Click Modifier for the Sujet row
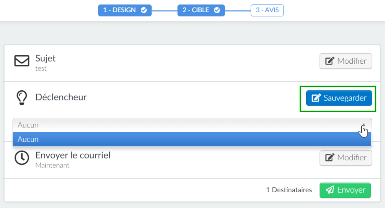This screenshot has height=209, width=385. (x=346, y=61)
